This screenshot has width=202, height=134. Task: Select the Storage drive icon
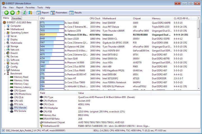(8, 46)
